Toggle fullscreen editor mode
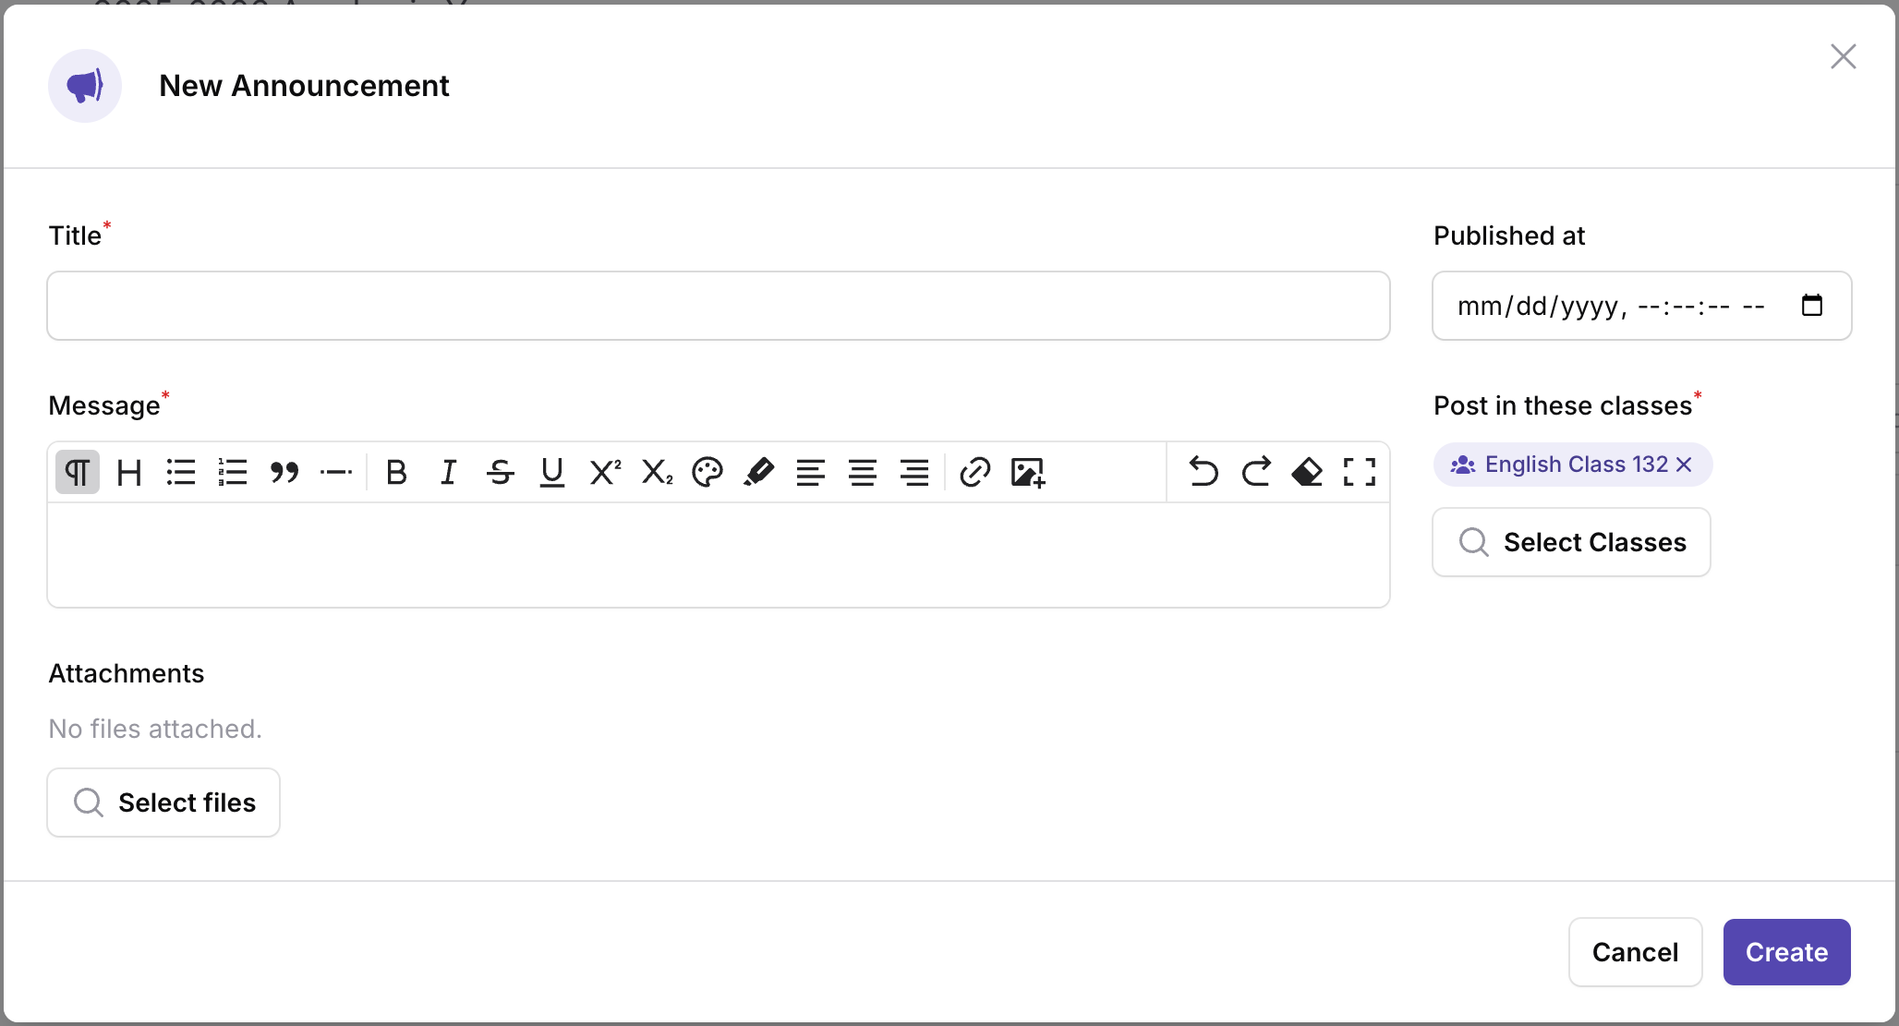Viewport: 1899px width, 1026px height. pos(1360,472)
